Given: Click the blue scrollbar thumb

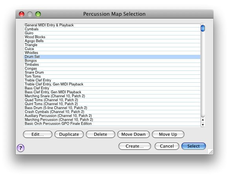Looking at the screenshot, I should tap(203, 28).
